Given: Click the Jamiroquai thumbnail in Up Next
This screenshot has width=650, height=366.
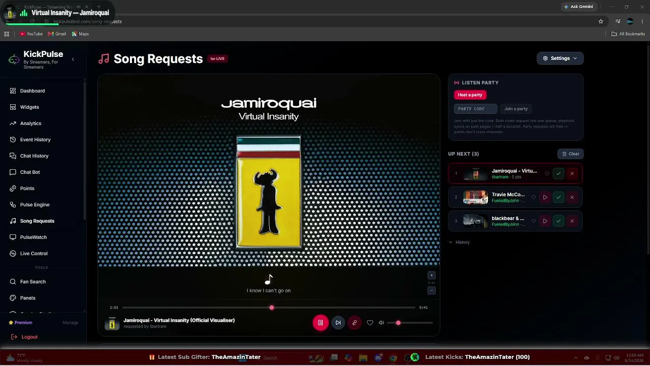Looking at the screenshot, I should pyautogui.click(x=475, y=174).
